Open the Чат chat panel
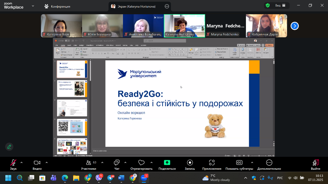This screenshot has height=184, width=328. [117, 163]
